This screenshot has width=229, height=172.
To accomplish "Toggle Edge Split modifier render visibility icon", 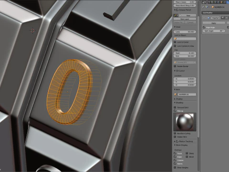I will (223, 18).
